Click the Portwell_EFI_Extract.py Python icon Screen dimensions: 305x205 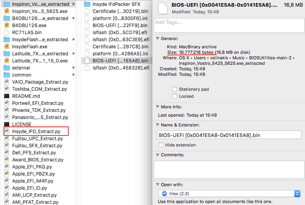(7, 103)
